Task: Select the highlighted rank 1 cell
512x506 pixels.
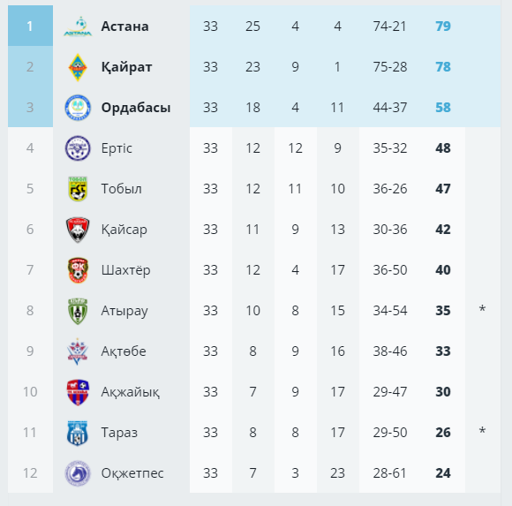Action: click(30, 26)
